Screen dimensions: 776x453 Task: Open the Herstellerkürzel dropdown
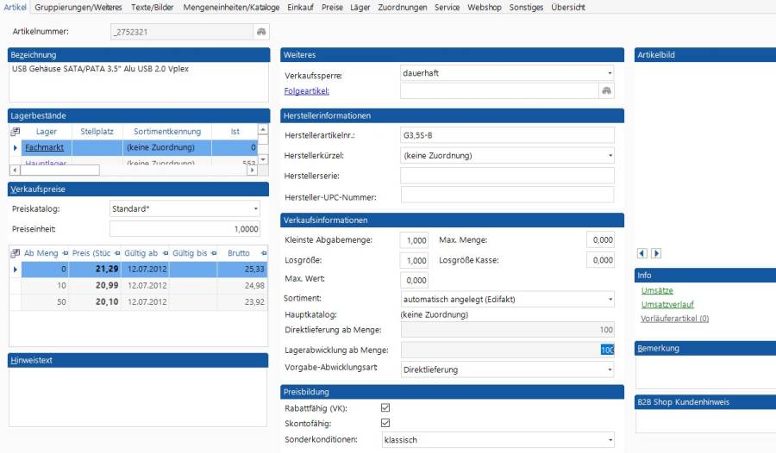coord(609,156)
